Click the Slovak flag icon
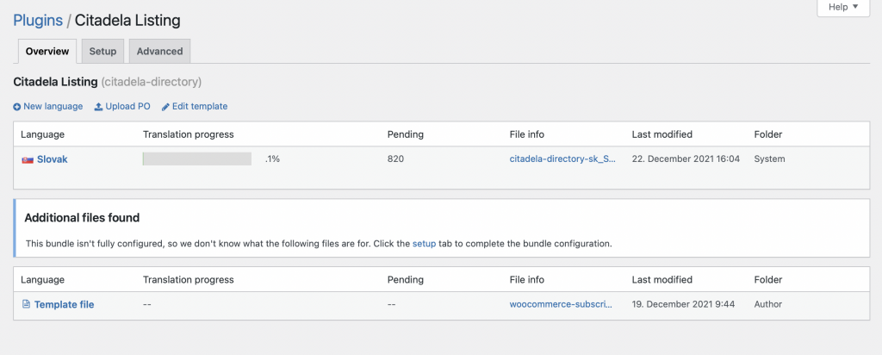882x355 pixels. pyautogui.click(x=27, y=159)
